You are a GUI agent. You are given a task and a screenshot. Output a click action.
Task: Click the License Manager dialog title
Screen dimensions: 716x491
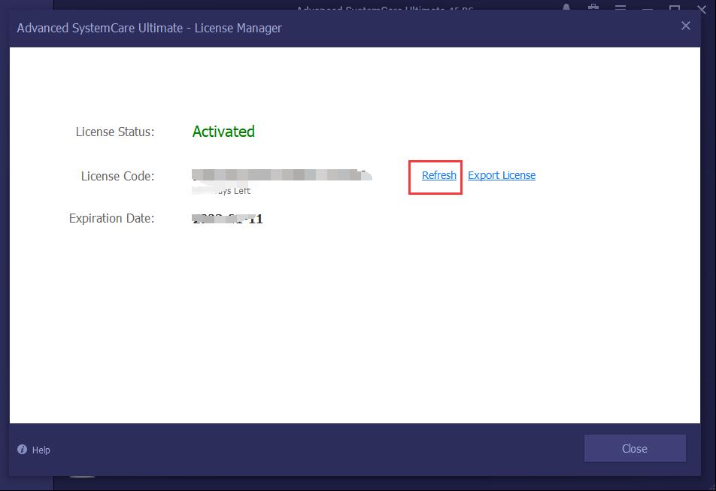150,28
